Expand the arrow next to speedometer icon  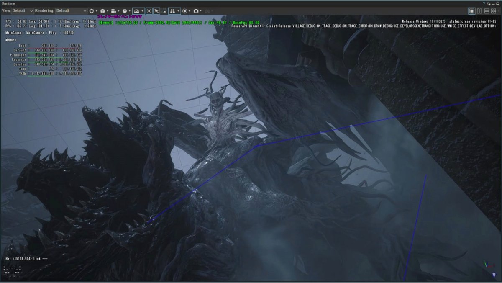tap(143, 11)
